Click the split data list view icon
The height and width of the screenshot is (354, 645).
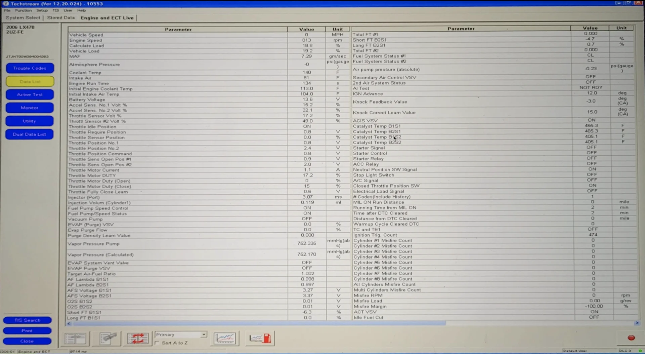pyautogui.click(x=76, y=338)
